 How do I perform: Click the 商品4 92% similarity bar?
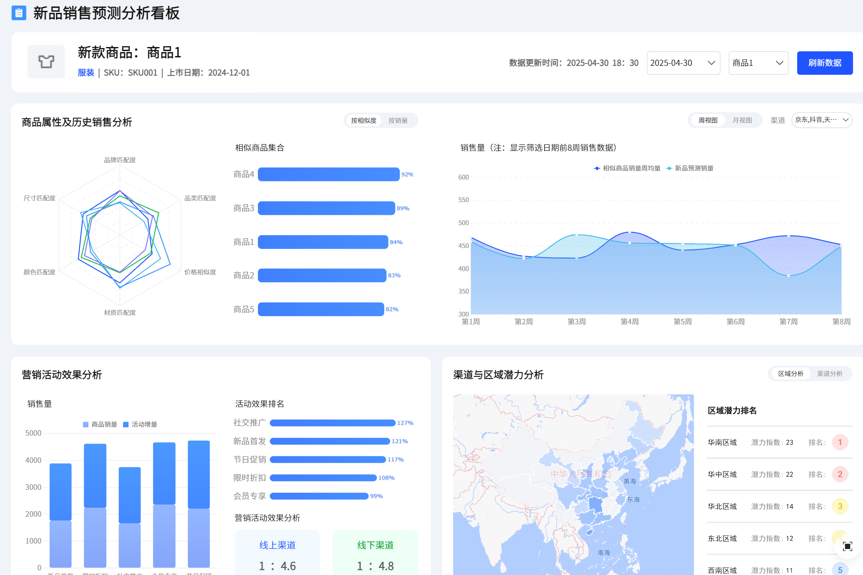coord(328,174)
